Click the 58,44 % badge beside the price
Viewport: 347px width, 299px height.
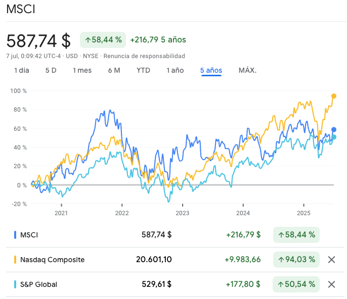[x=103, y=40]
